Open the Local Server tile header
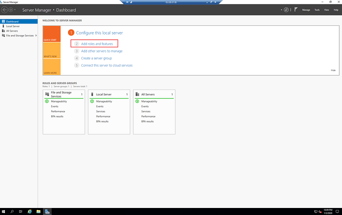Image resolution: width=342 pixels, height=215 pixels. pyautogui.click(x=104, y=95)
